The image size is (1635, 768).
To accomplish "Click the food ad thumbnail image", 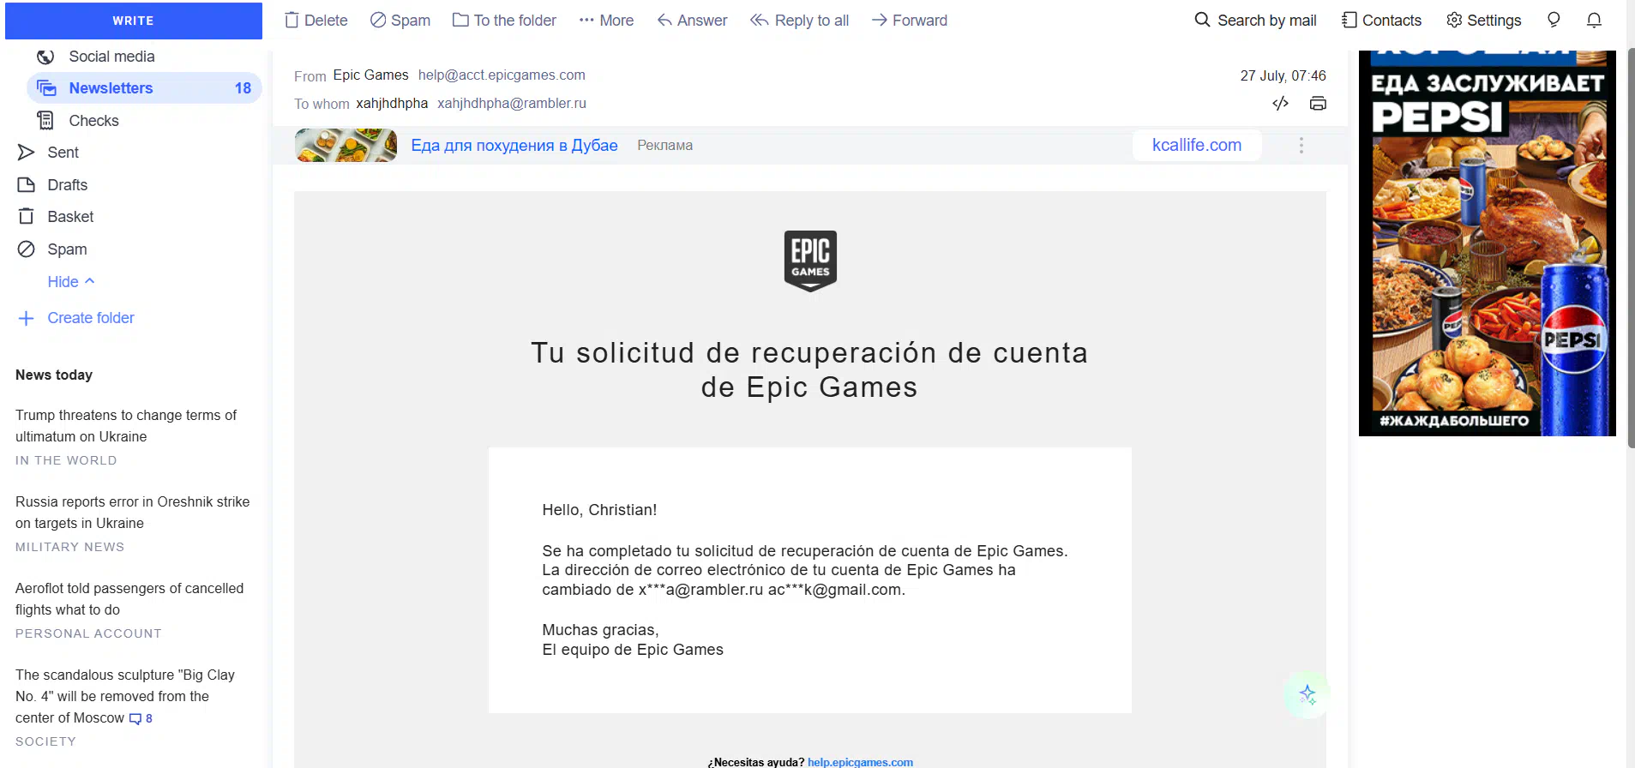I will click(x=346, y=145).
